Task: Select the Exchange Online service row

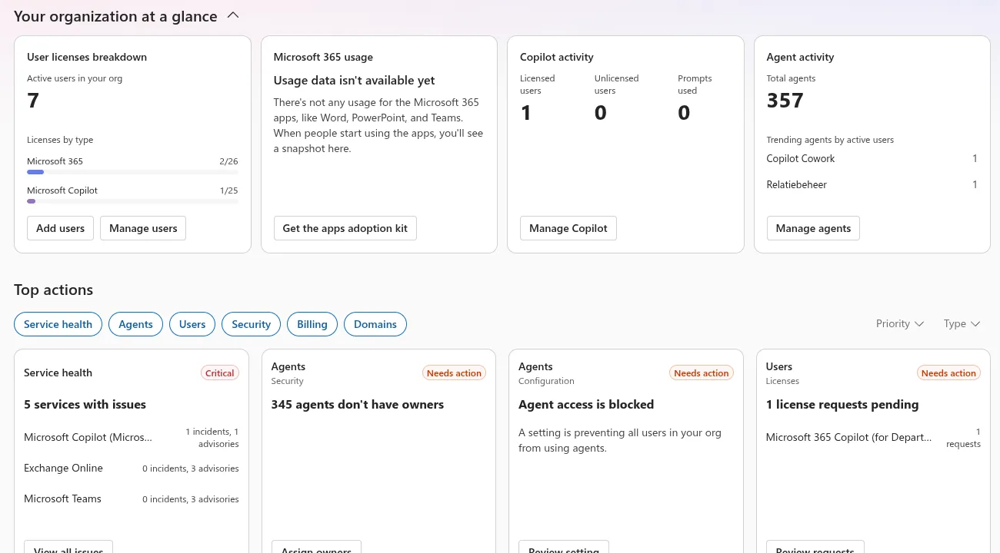Action: coord(132,469)
